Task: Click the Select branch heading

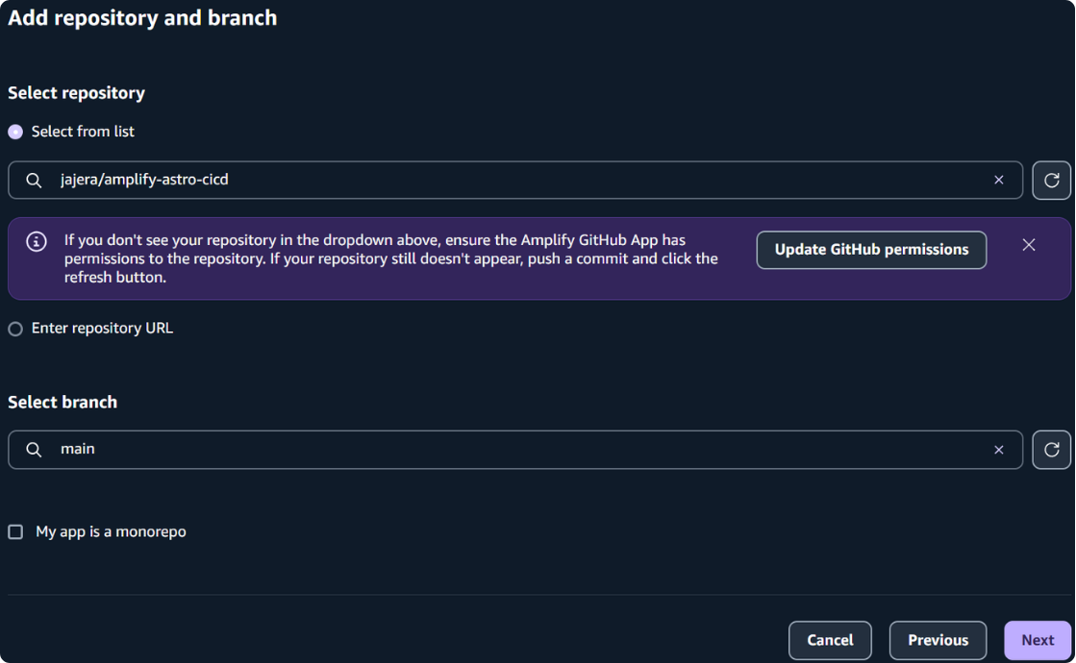Action: [x=63, y=403]
